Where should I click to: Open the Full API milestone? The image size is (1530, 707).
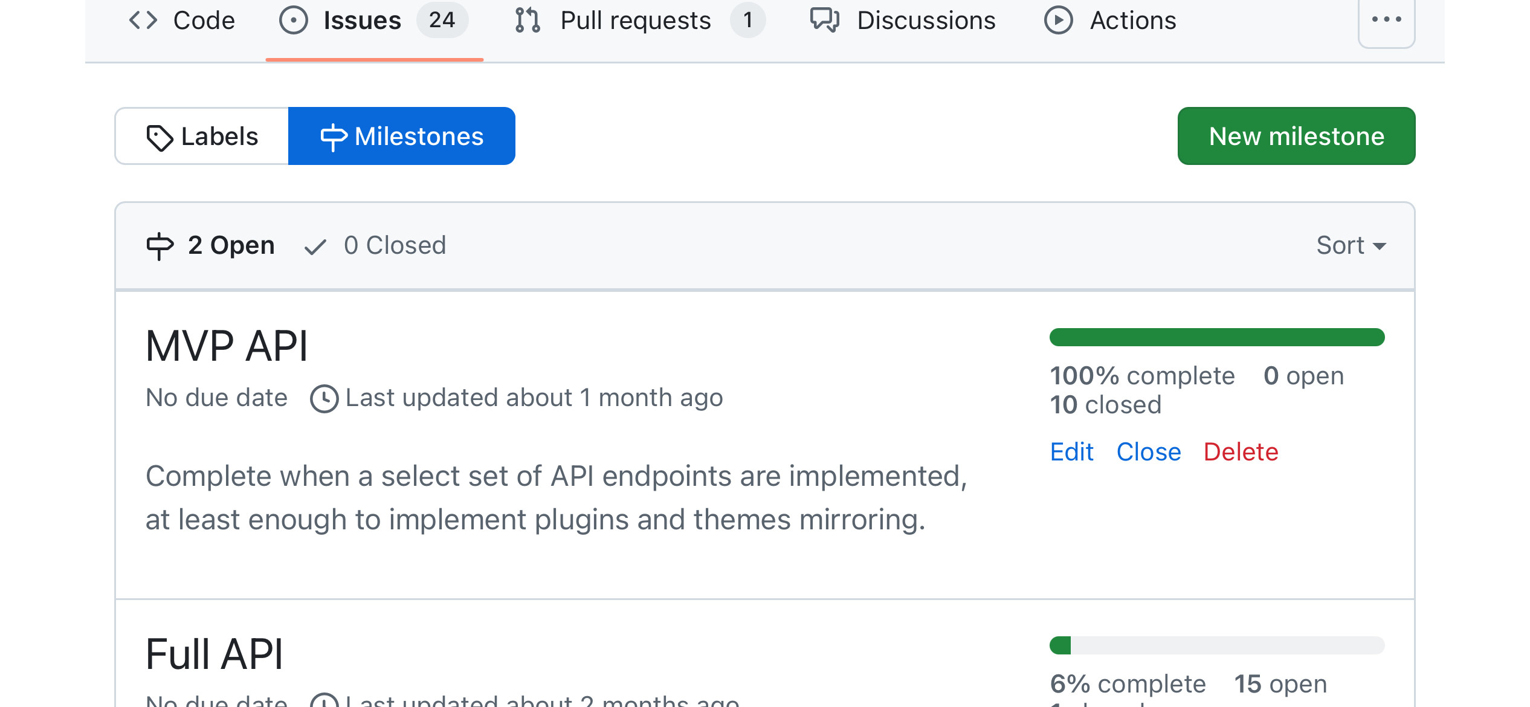tap(215, 654)
